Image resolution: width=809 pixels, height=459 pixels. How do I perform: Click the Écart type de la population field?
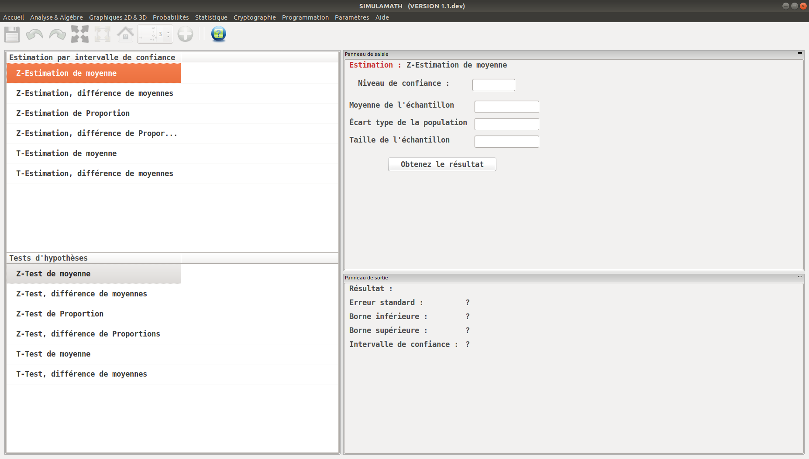pos(507,124)
